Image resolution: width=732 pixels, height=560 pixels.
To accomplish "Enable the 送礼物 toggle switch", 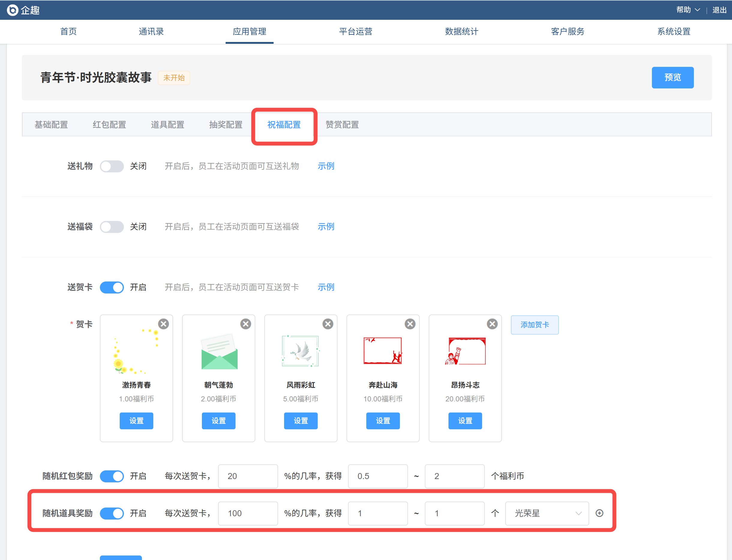I will 112,166.
